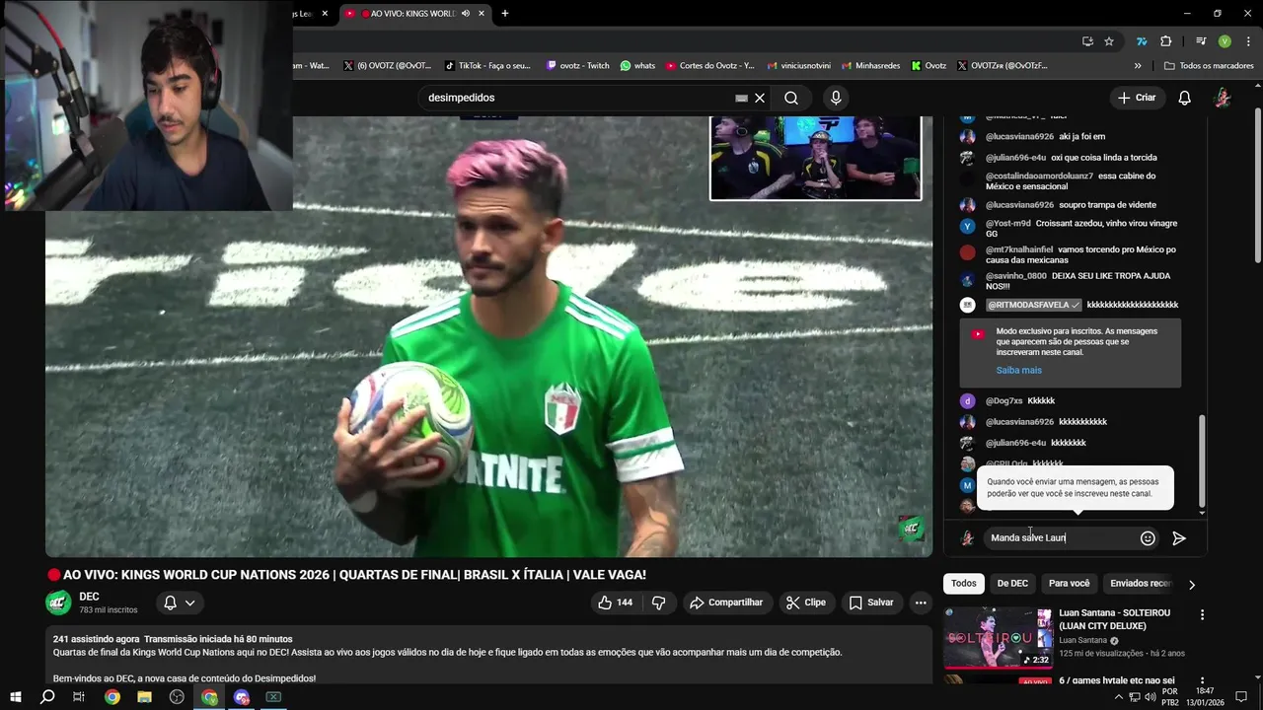Click the install app icon in address bar

1087,41
